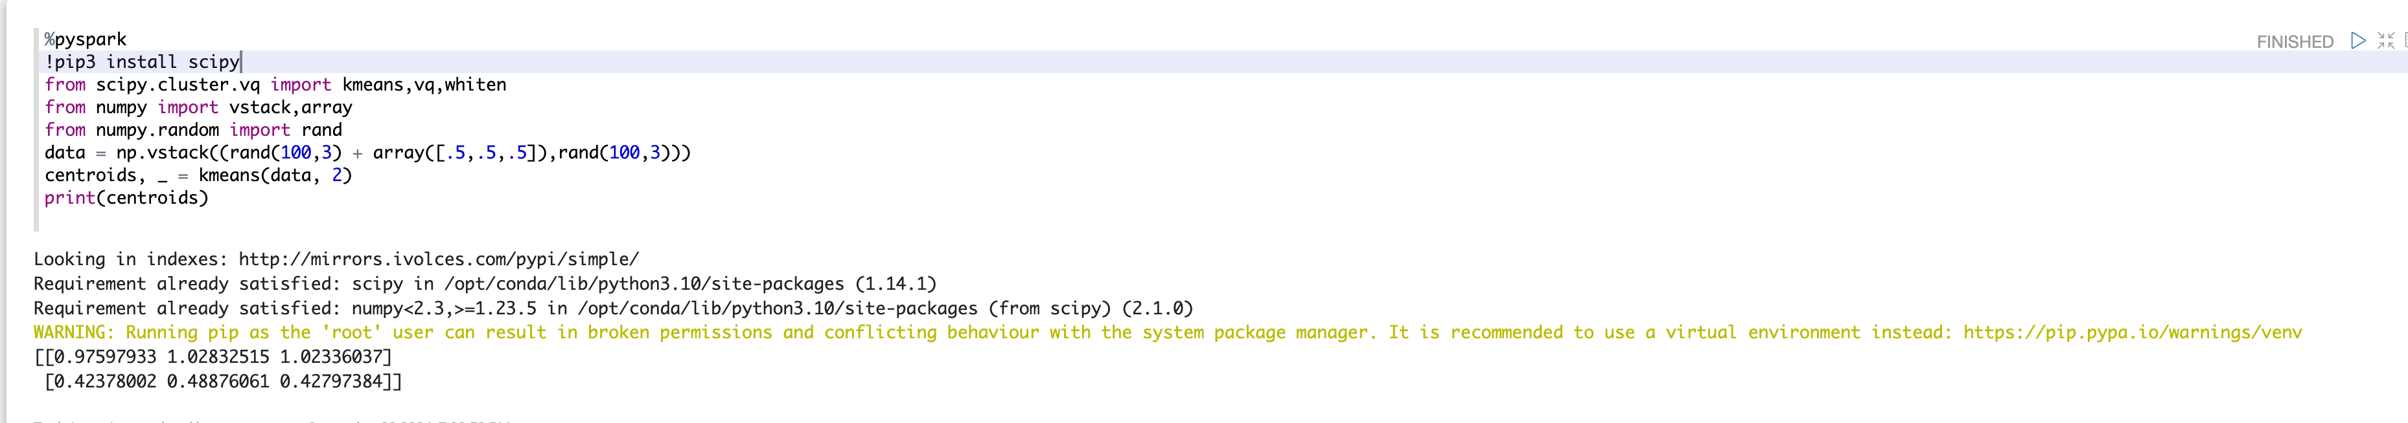This screenshot has width=2408, height=423.
Task: Click the FINISHED status label
Action: (x=2294, y=42)
